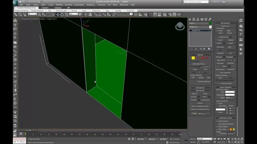The width and height of the screenshot is (257, 144).
Task: Click the Mirror tool in main toolbar
Action: pyautogui.click(x=136, y=14)
